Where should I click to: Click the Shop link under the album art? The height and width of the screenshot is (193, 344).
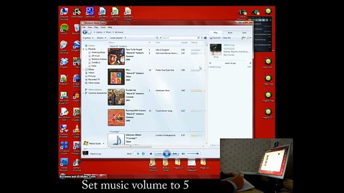pos(216,57)
